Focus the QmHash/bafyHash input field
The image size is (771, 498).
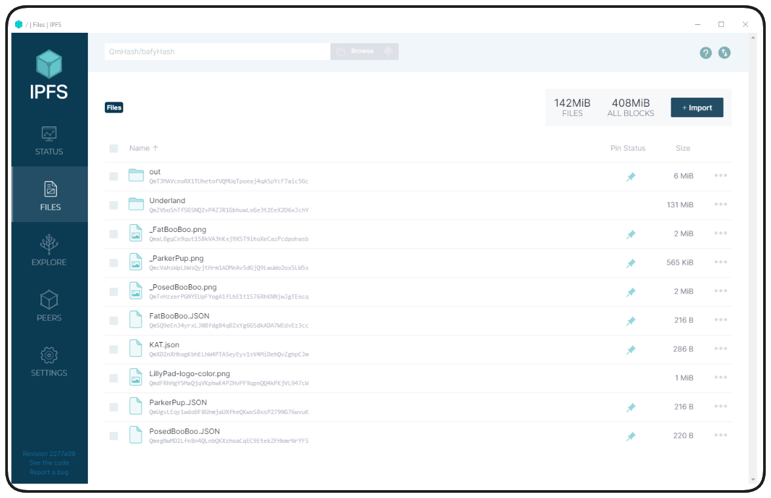pos(216,52)
